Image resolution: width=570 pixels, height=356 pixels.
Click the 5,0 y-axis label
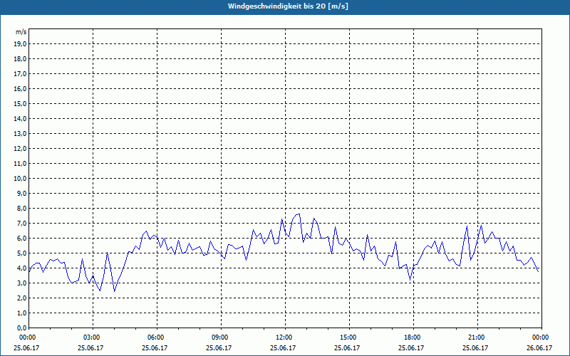[x=22, y=253]
